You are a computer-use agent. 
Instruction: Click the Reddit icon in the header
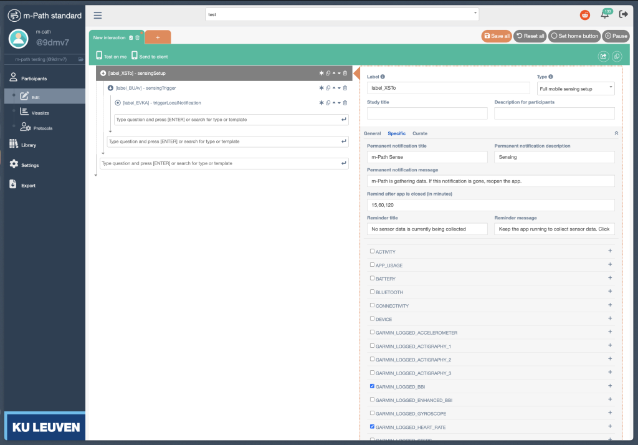click(x=585, y=16)
